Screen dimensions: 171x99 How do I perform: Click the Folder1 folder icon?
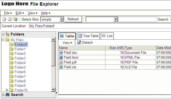click(11, 49)
